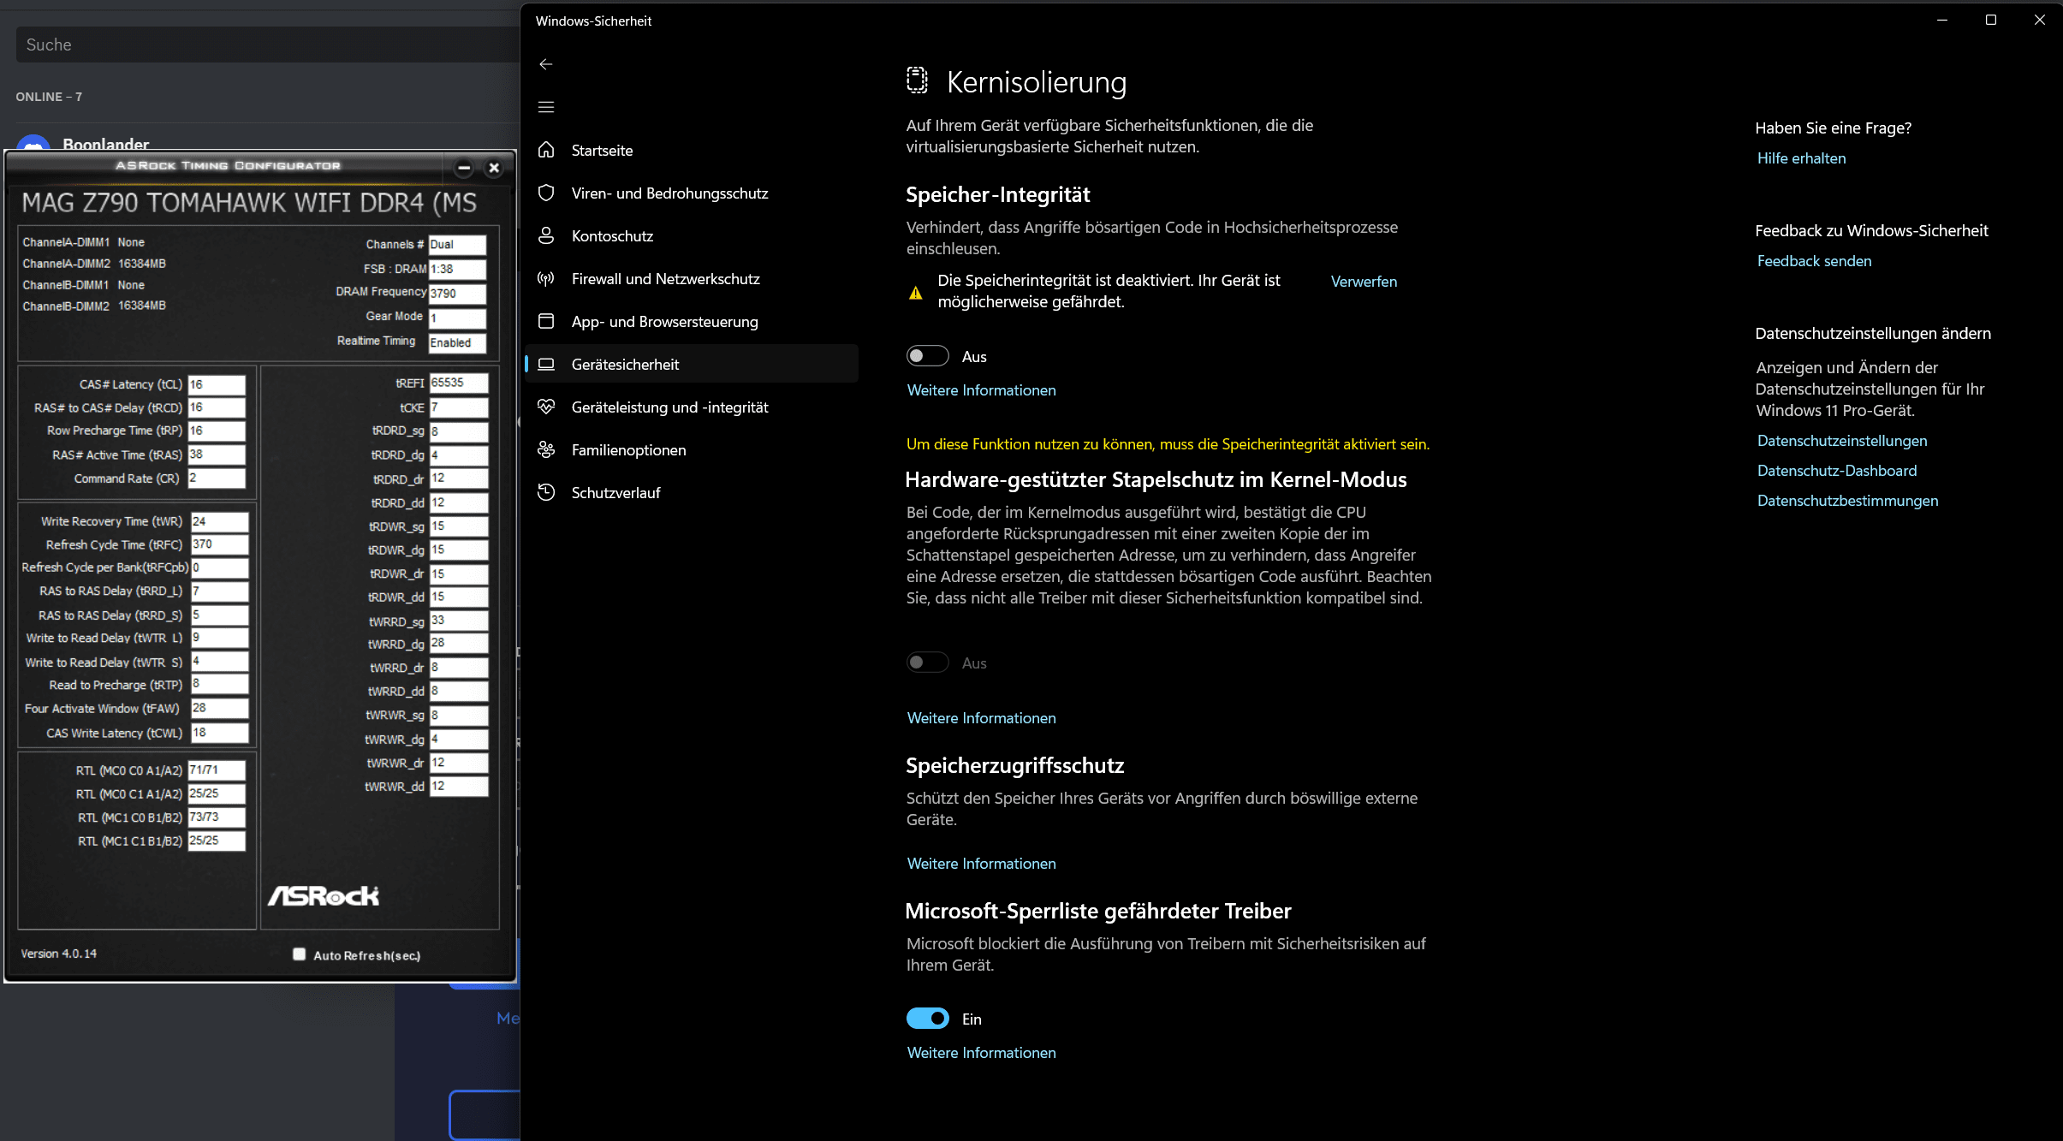Open Weitere Informationen under Stapelschutz
The width and height of the screenshot is (2063, 1141).
coord(981,718)
